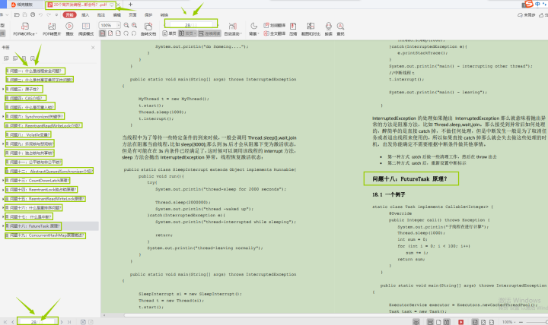Open bookmark 问题十二 AbstractQueuedSynchronizer
The image size is (548, 325).
[x=49, y=171]
